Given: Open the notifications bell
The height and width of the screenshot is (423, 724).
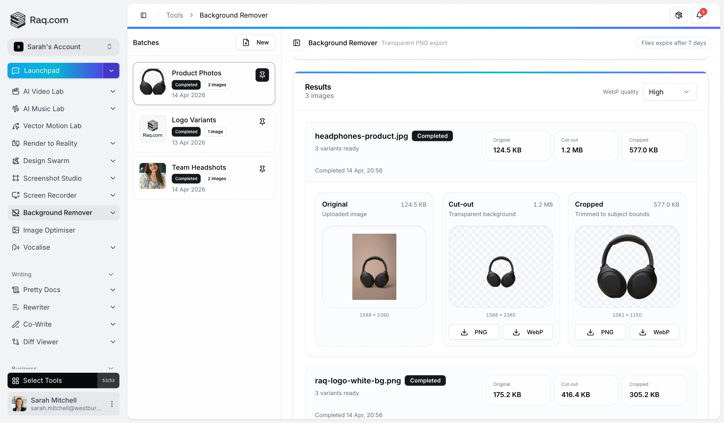Looking at the screenshot, I should click(699, 15).
